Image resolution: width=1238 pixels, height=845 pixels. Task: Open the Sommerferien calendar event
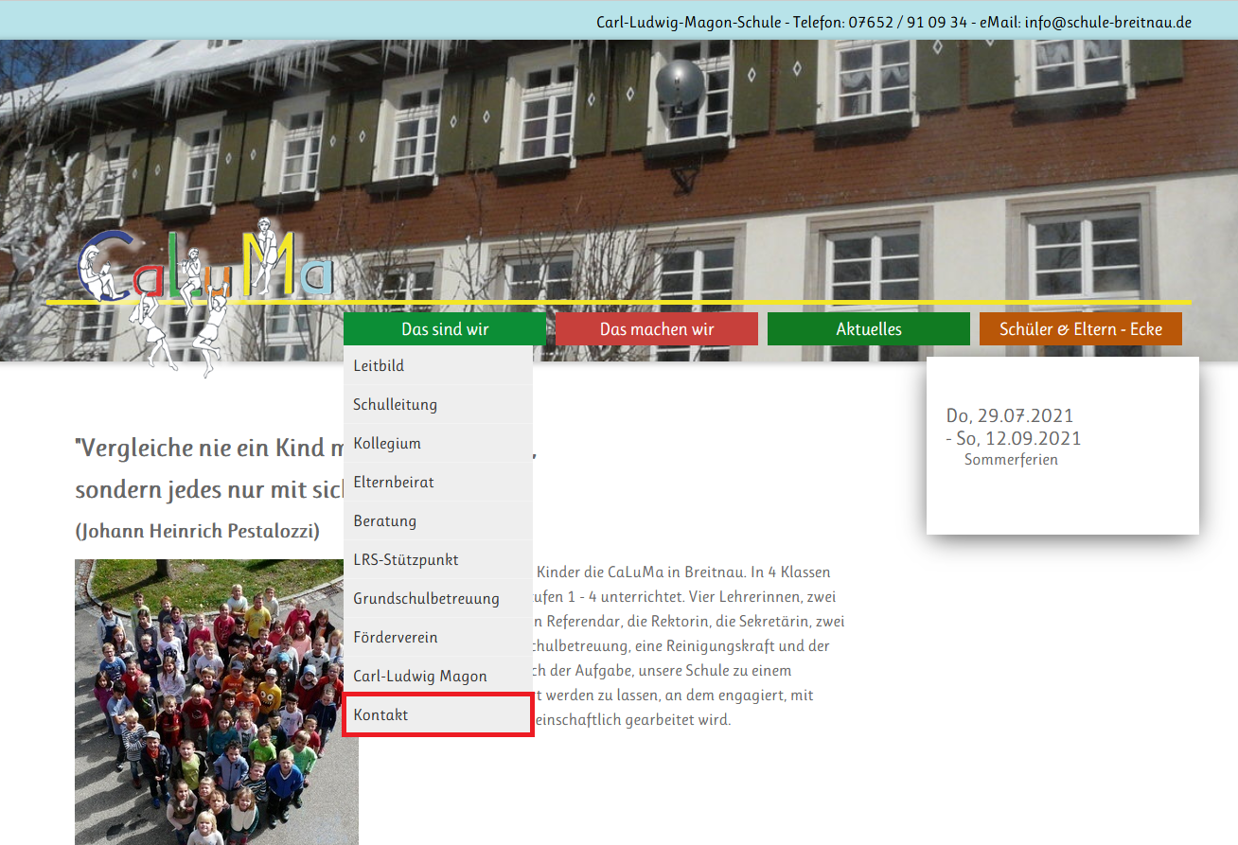(1011, 460)
